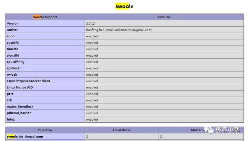Click the 'enabled' value in the pthread_barrier row
This screenshot has height=141, width=248.
coord(92,113)
